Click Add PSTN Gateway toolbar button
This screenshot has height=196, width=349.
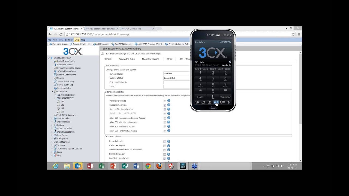pyautogui.click(x=122, y=44)
